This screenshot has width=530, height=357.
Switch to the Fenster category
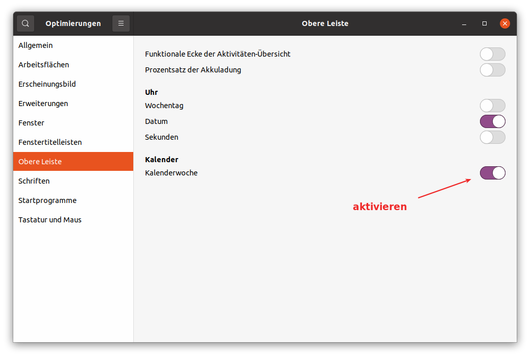[x=31, y=123]
